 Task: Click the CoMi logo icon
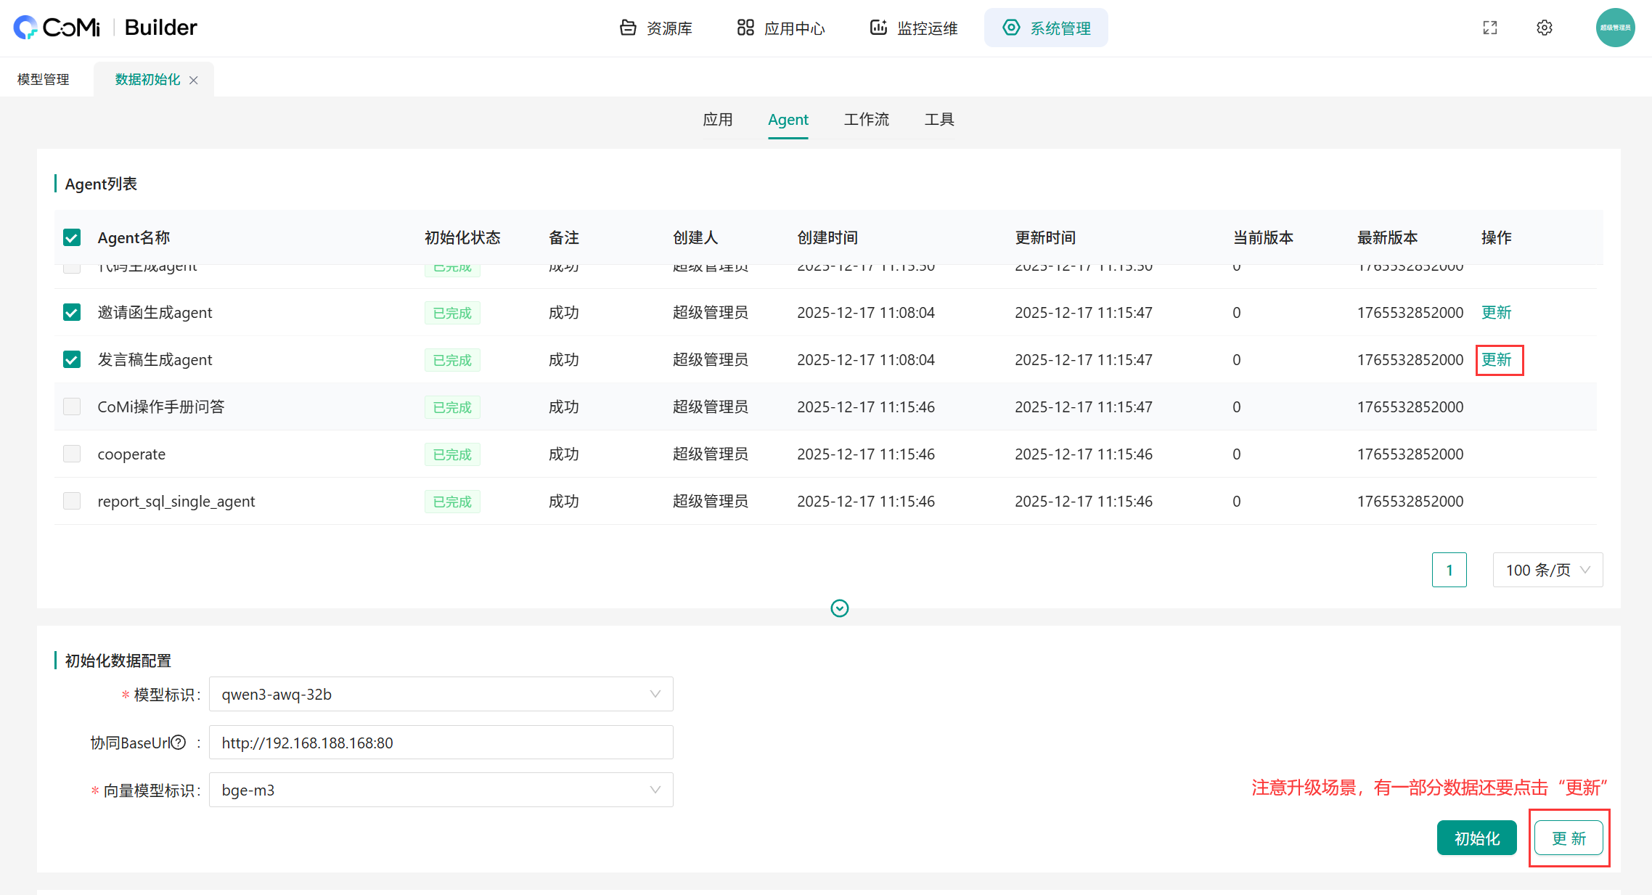[25, 28]
